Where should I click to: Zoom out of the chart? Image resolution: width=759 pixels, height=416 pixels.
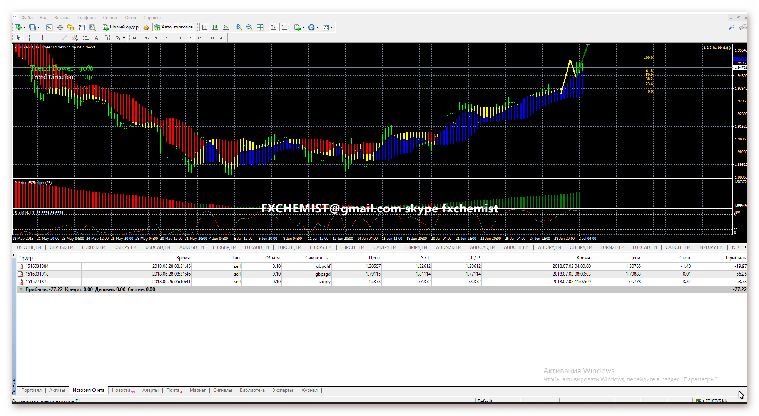249,27
